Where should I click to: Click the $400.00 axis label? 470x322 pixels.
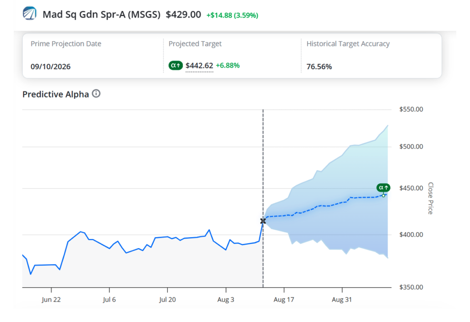coord(411,234)
